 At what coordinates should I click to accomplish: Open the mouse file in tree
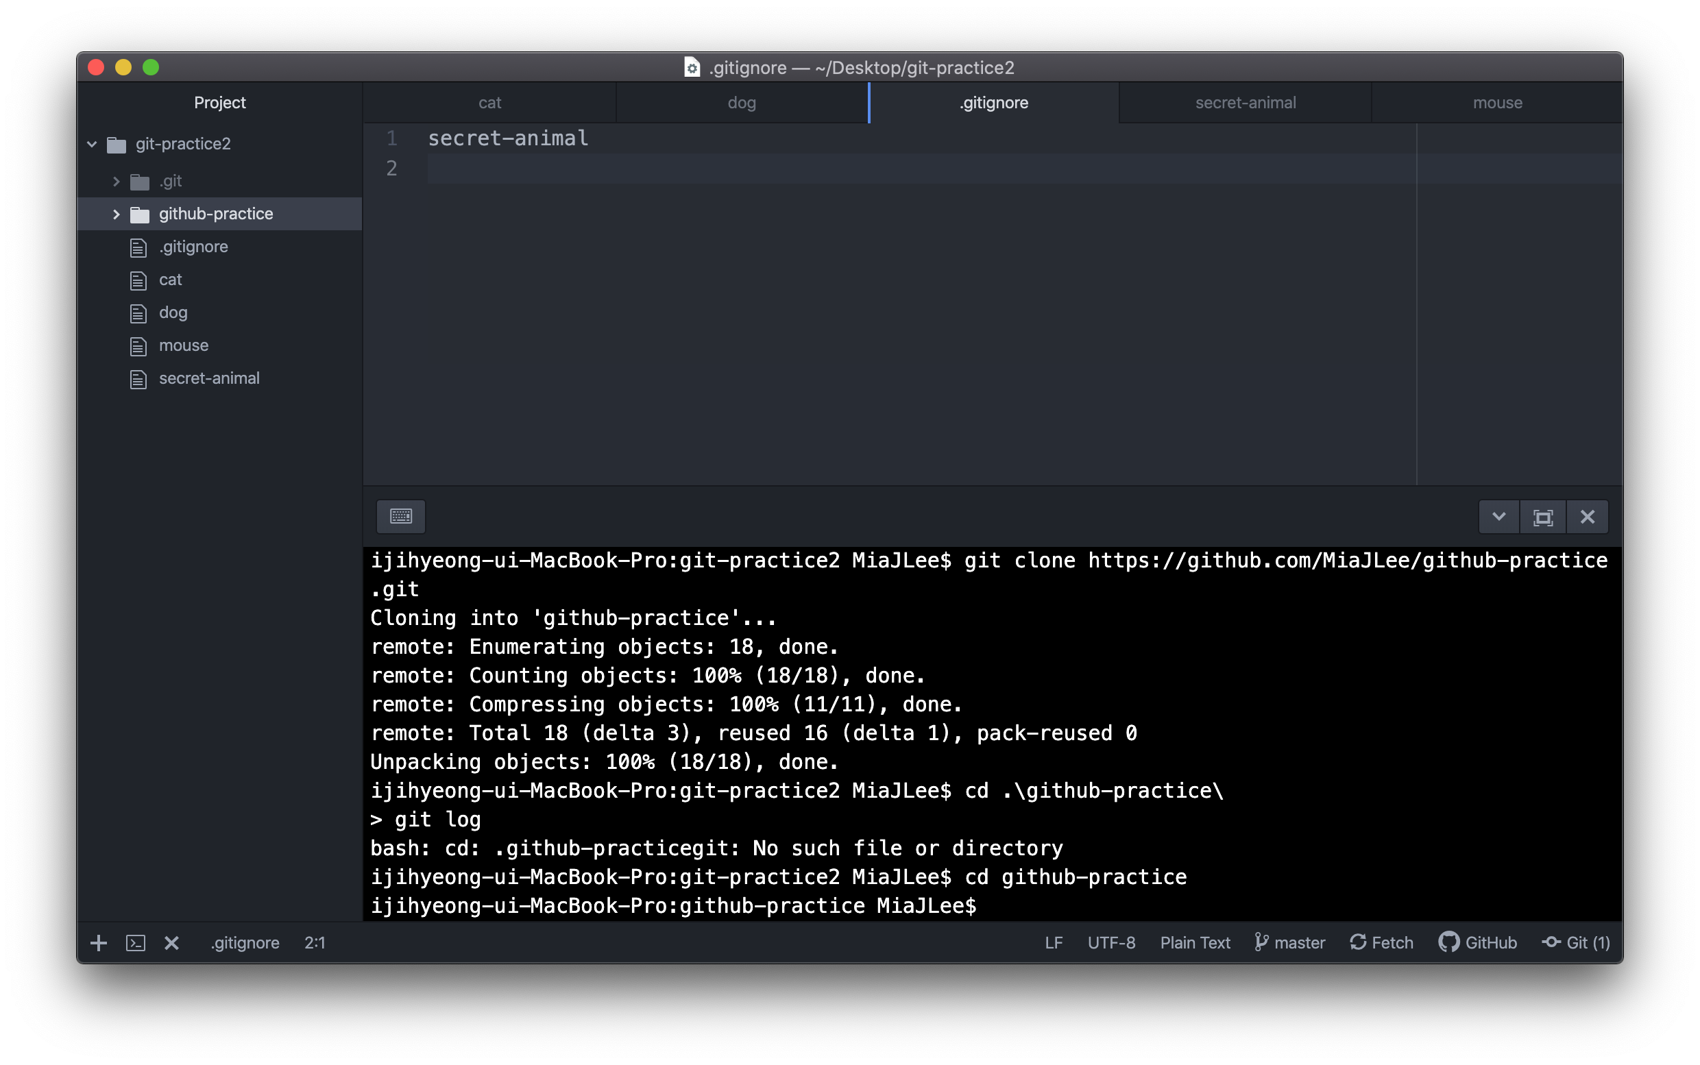(x=183, y=345)
